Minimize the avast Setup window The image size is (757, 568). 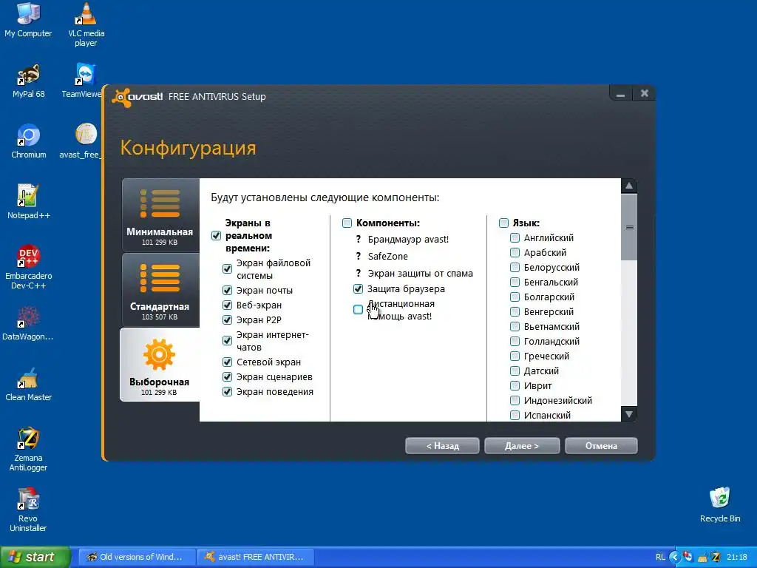(621, 94)
